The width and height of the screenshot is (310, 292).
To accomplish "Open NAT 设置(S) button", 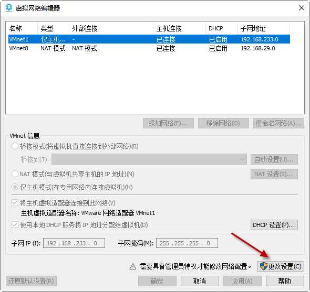I will pyautogui.click(x=274, y=174).
